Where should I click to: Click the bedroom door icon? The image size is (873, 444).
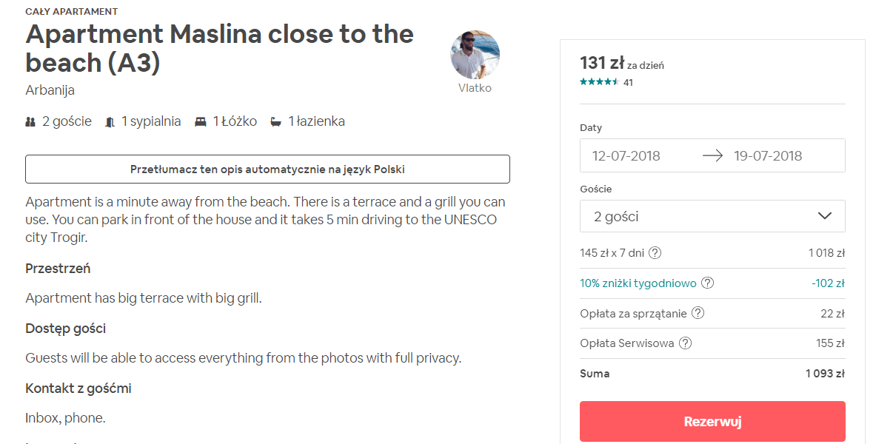(110, 122)
